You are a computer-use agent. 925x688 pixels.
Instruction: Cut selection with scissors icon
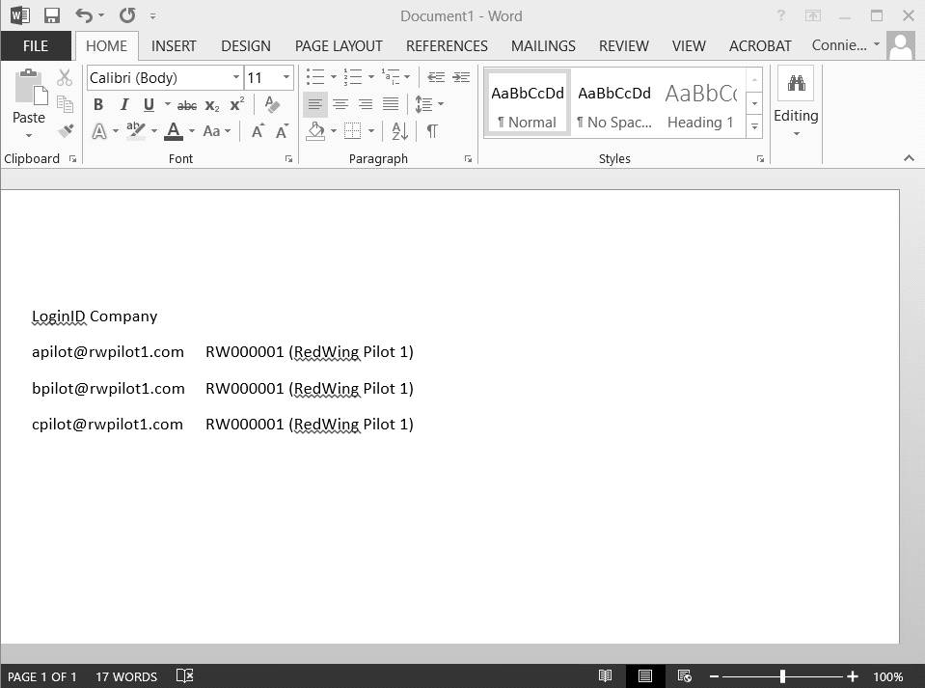tap(65, 77)
